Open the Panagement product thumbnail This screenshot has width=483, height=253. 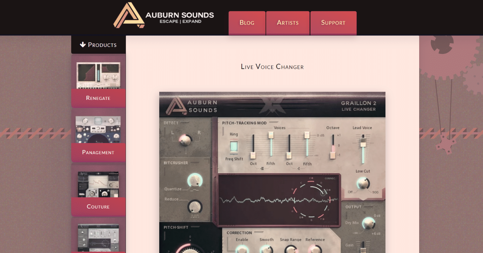click(x=98, y=129)
